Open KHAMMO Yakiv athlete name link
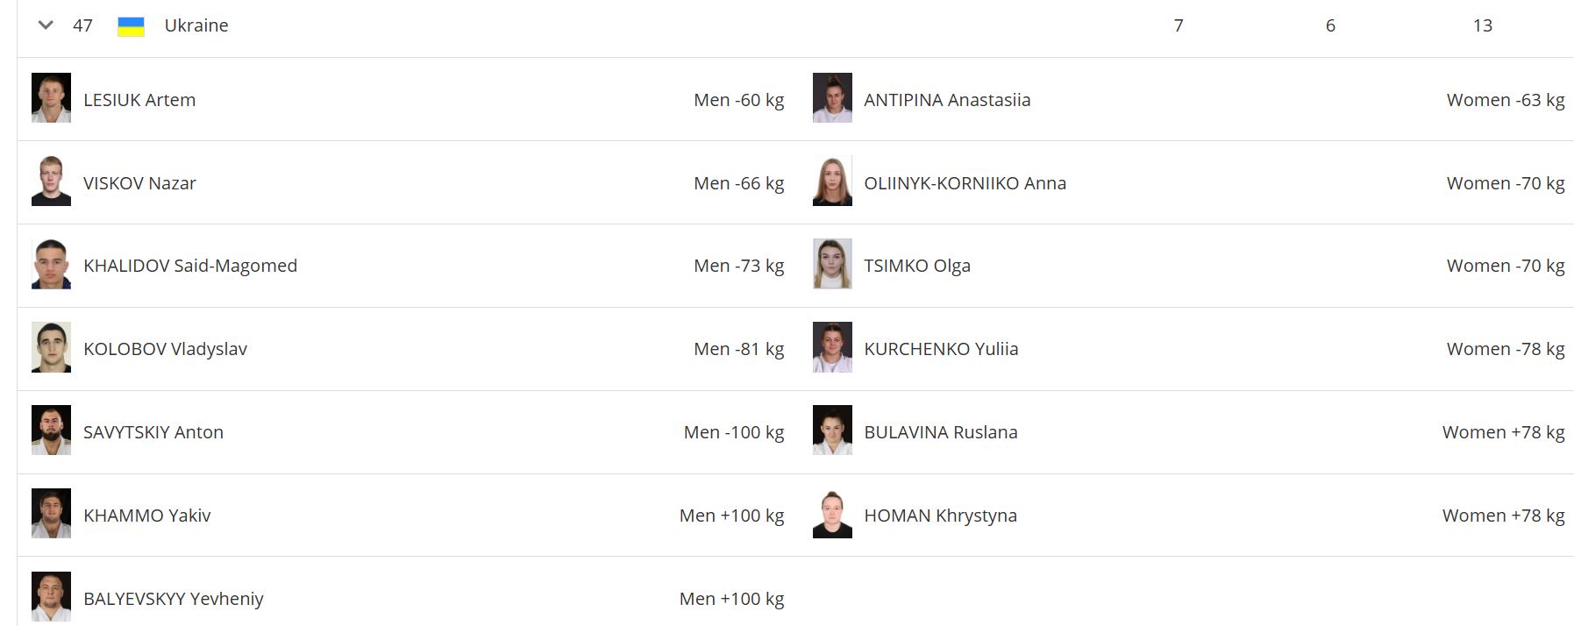 pyautogui.click(x=147, y=516)
